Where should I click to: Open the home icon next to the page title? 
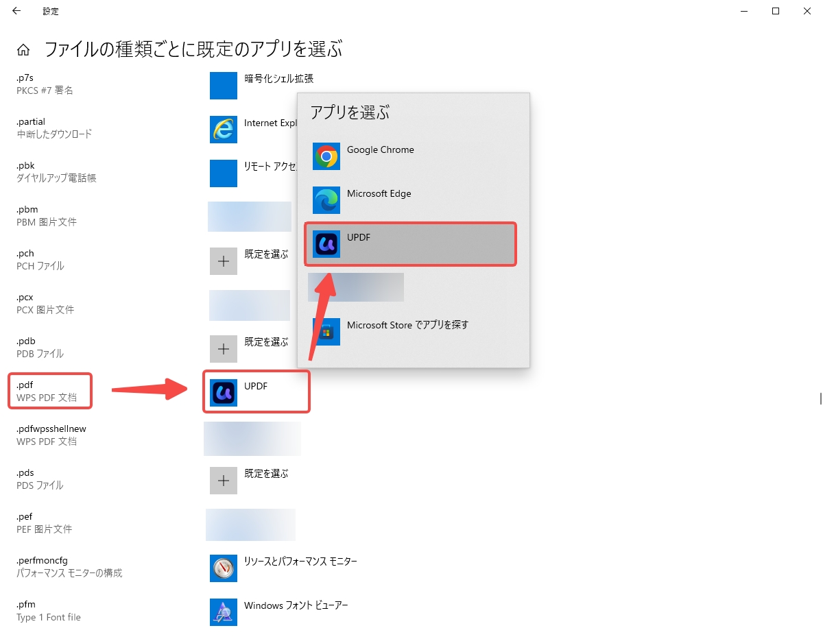pos(23,49)
